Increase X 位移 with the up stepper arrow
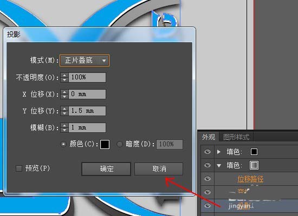This screenshot has height=216, width=298. [x=64, y=92]
